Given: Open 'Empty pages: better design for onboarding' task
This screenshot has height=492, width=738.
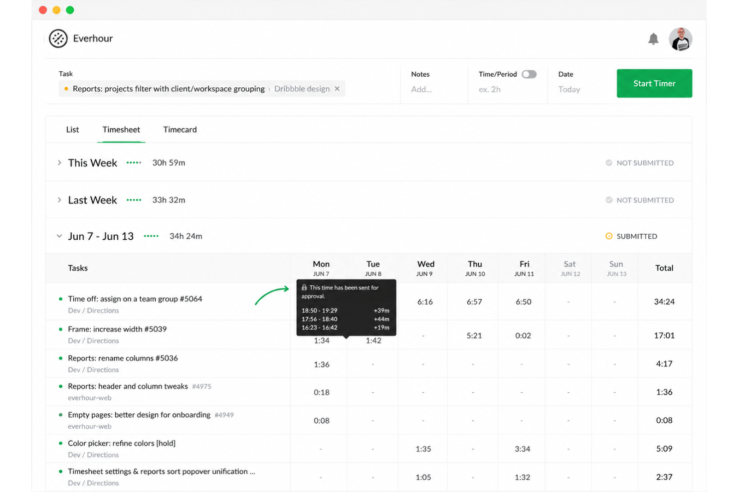Looking at the screenshot, I should coord(139,415).
